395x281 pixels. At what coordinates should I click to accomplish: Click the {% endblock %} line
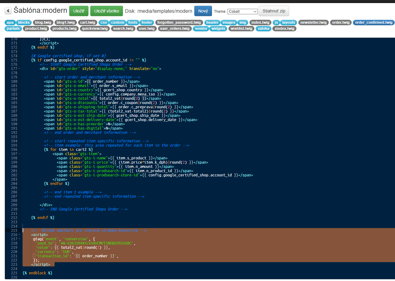[x=38, y=273]
